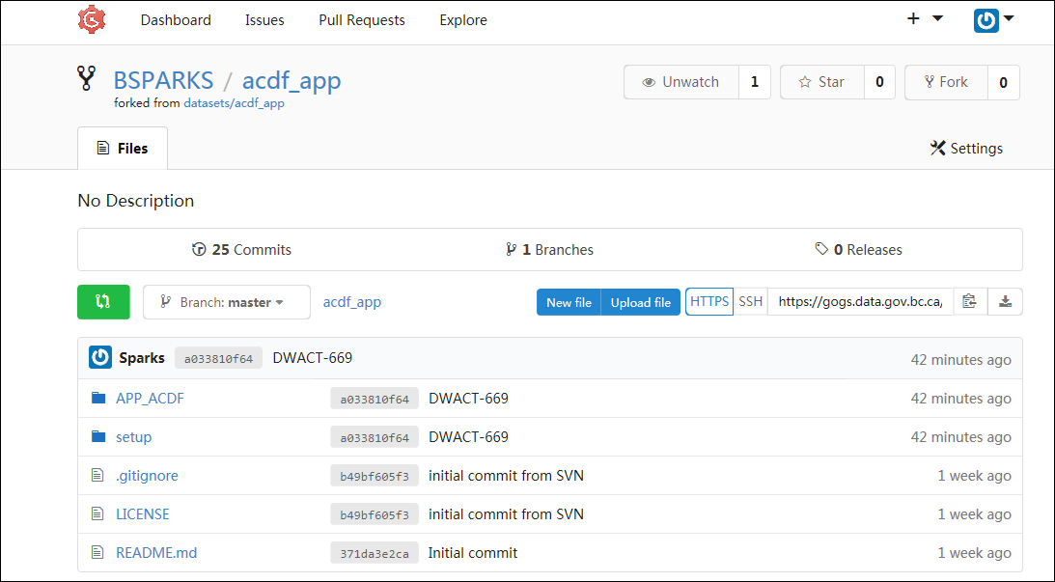Screen dimensions: 1055x582
Task: Go to Pull Requests in top navigation
Action: pyautogui.click(x=362, y=20)
